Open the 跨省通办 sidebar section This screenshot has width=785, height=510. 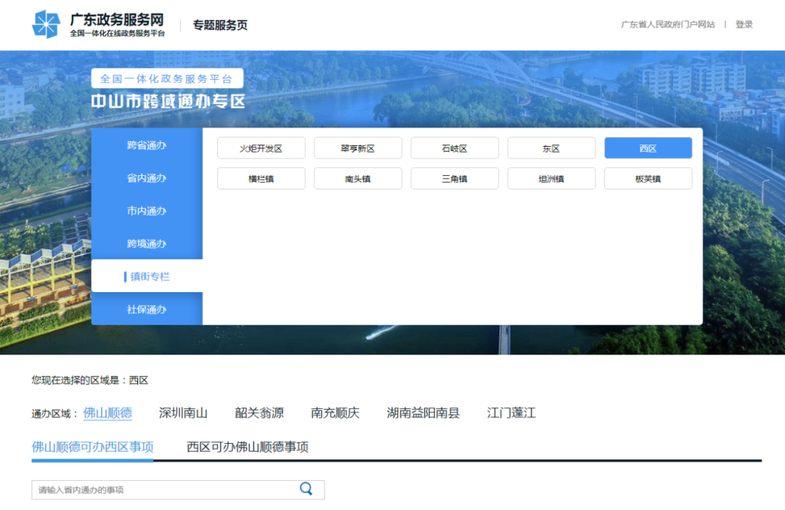[x=147, y=145]
